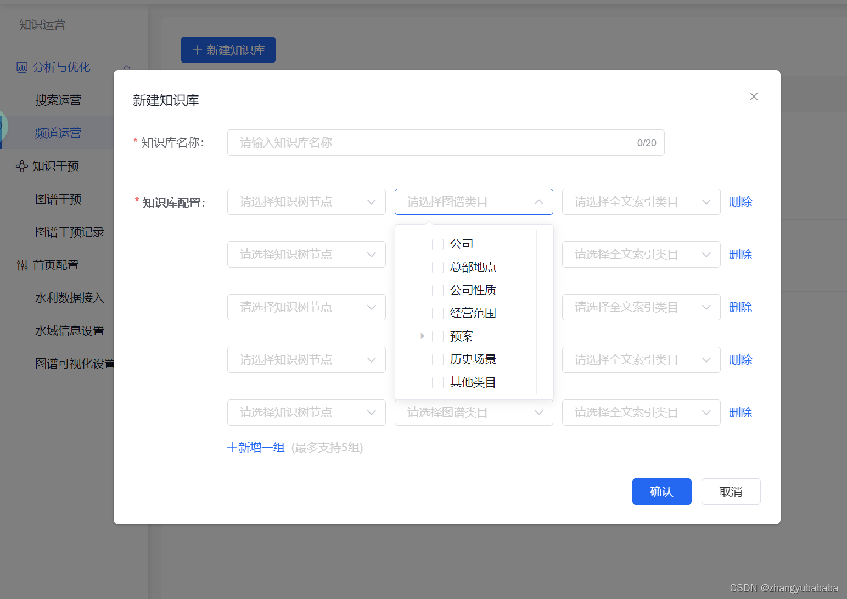Click the 确认 button
The height and width of the screenshot is (599, 847).
661,491
